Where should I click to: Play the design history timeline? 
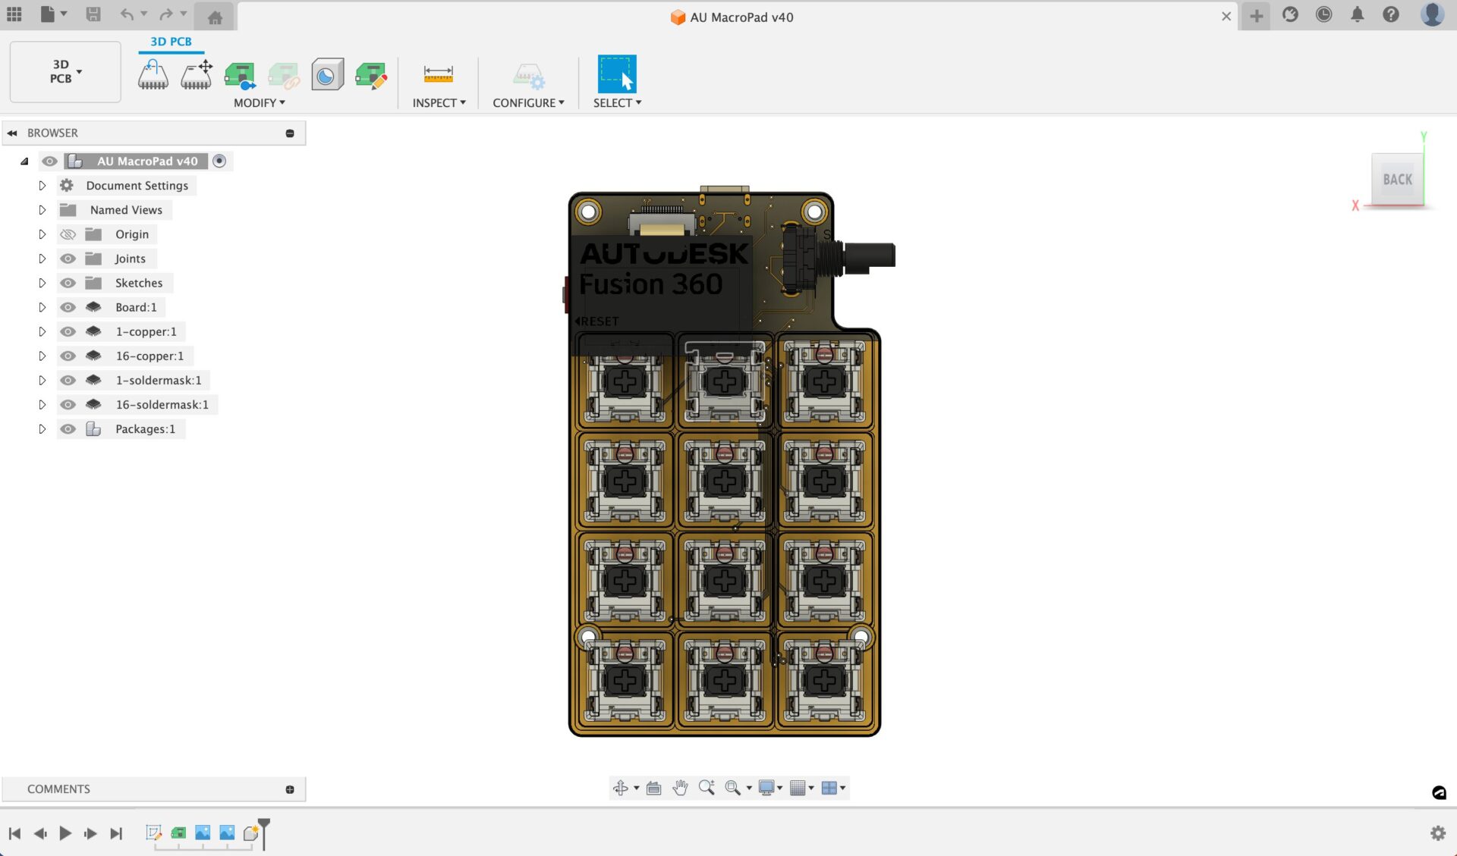[65, 832]
